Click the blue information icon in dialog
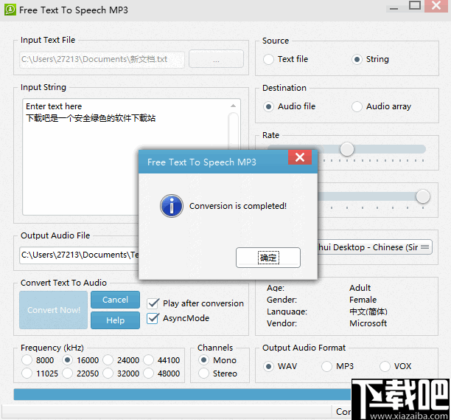451x420 pixels. click(172, 206)
